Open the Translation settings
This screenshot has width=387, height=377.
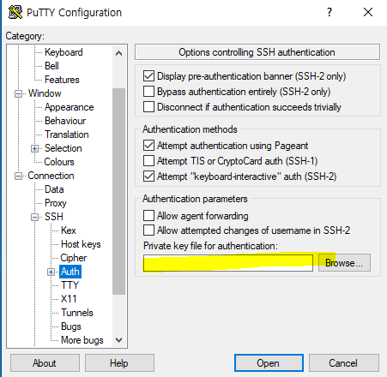tap(67, 135)
